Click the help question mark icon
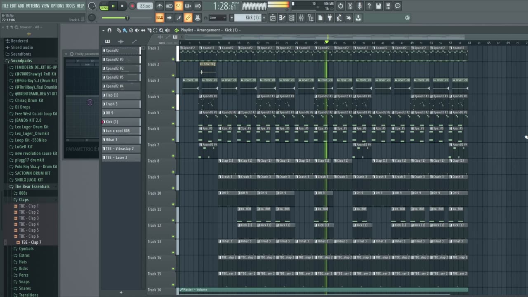 point(369,6)
